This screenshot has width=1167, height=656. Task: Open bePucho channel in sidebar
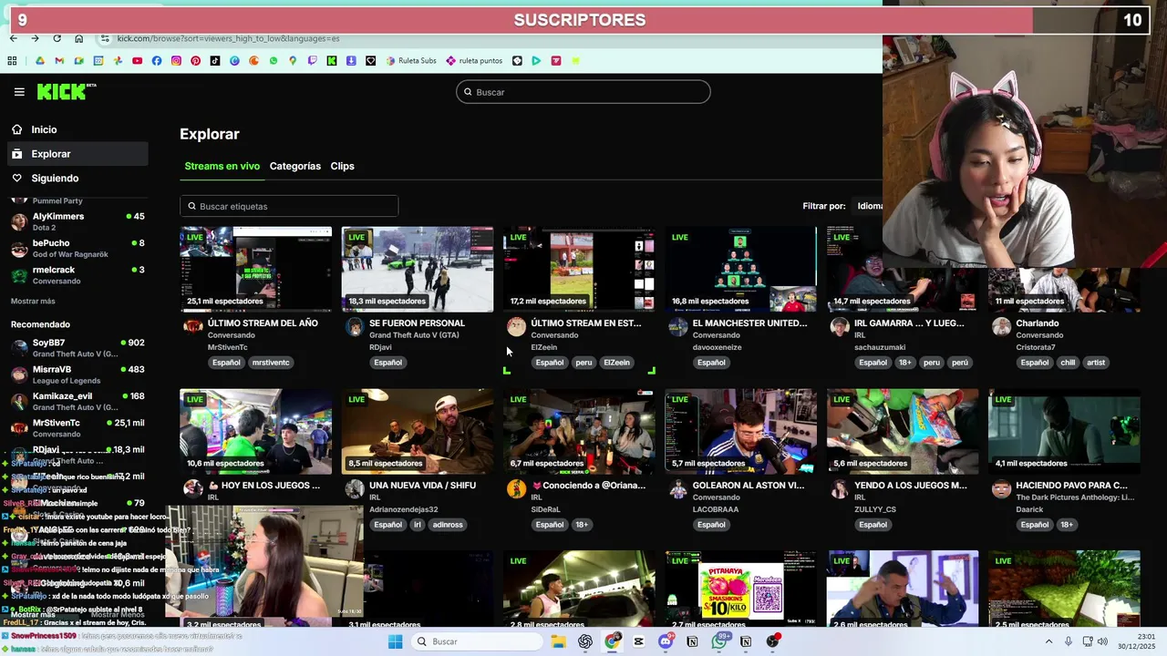(77, 248)
